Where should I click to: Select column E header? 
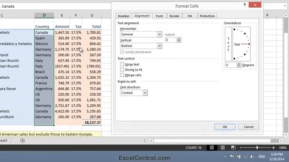coord(62,15)
